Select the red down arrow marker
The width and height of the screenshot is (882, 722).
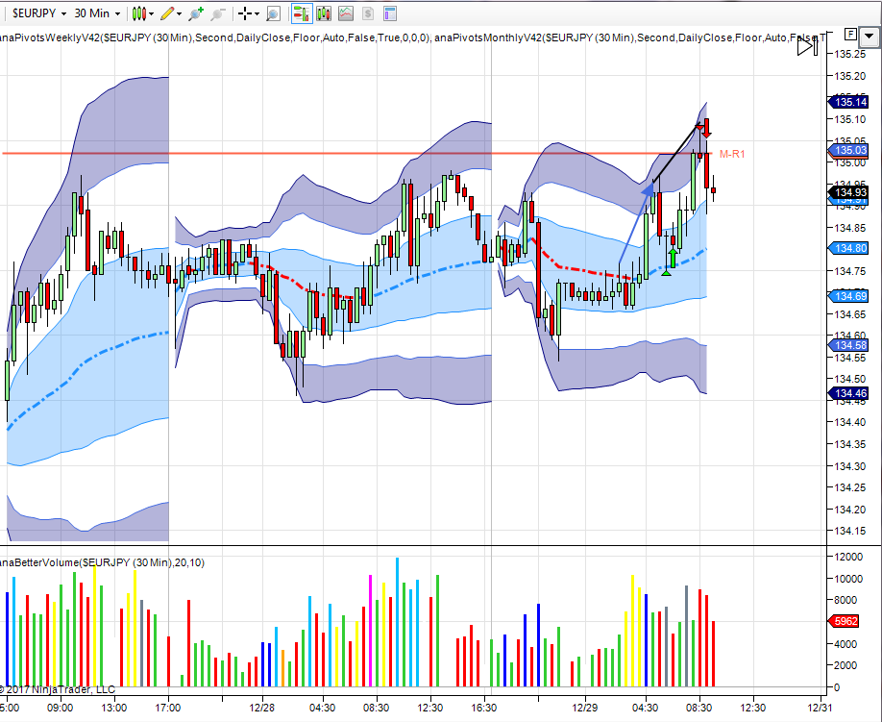click(706, 128)
